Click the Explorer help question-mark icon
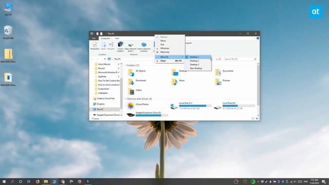The height and width of the screenshot is (185, 329). click(x=258, y=39)
